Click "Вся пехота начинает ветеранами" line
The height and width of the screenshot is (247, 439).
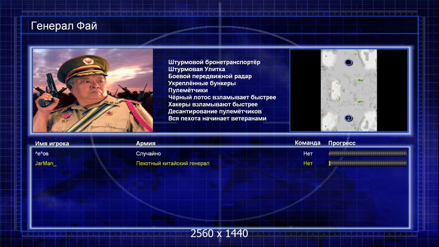pyautogui.click(x=217, y=118)
